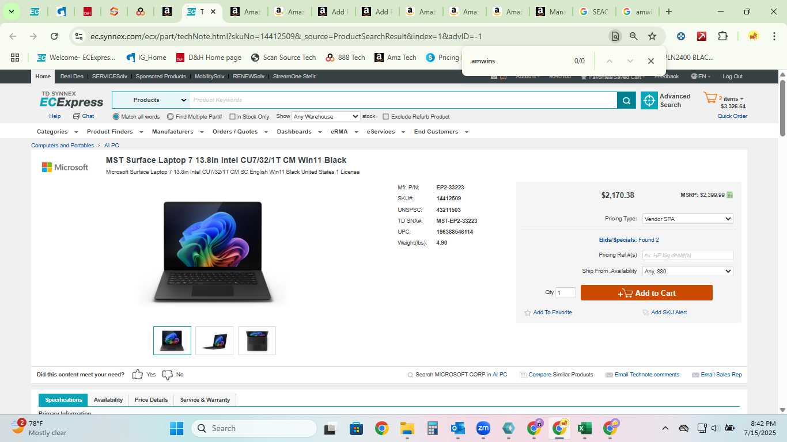Image resolution: width=787 pixels, height=442 pixels.
Task: Expand the Product Finders menu
Action: (x=114, y=132)
